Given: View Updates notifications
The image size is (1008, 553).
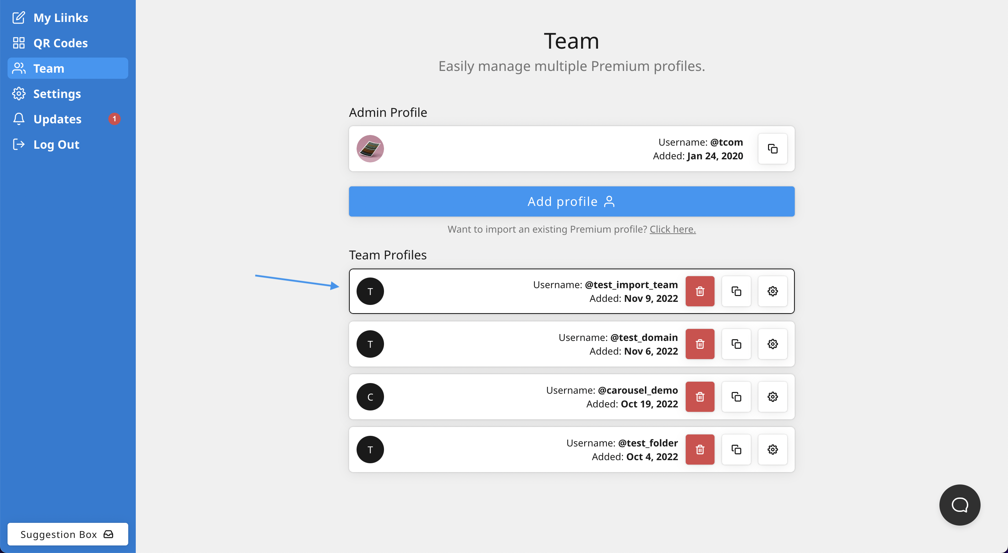Looking at the screenshot, I should (x=57, y=119).
